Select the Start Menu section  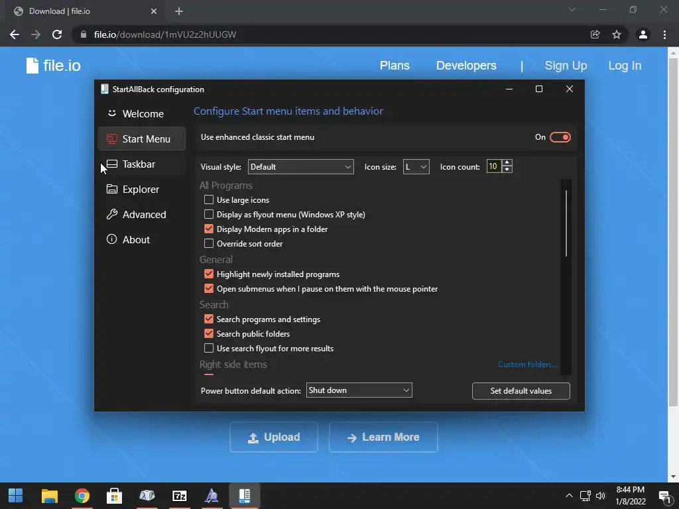pos(142,139)
